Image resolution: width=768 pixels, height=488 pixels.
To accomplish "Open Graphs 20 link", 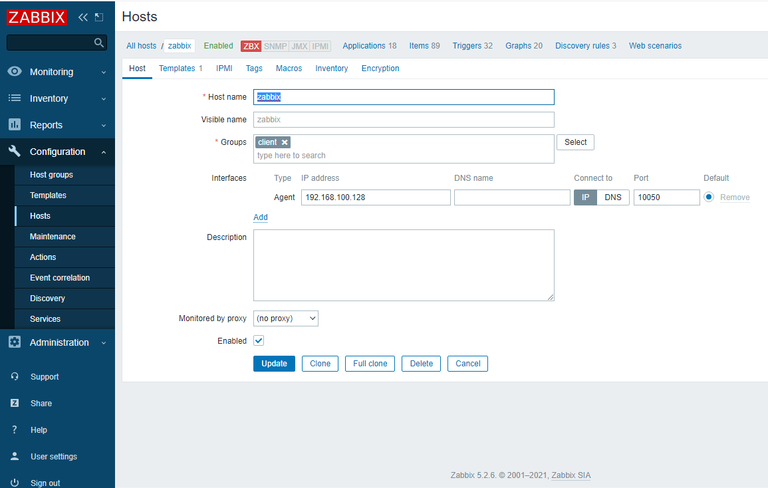I will (524, 46).
